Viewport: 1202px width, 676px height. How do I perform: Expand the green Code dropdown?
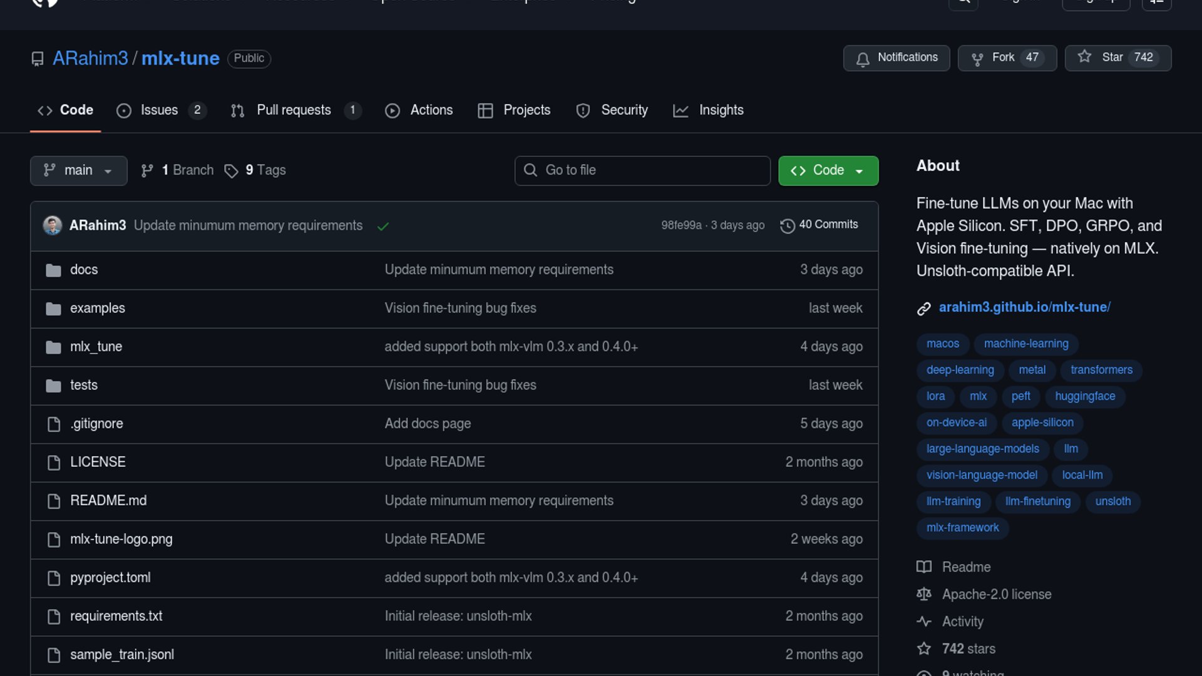[828, 170]
